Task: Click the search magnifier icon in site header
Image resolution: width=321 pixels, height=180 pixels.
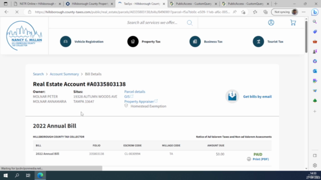Action: [190, 22]
